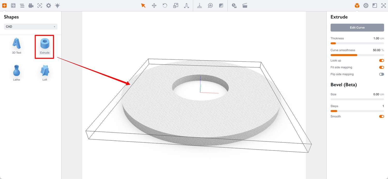The height and width of the screenshot is (179, 388).
Task: Select the orange arrow select tool
Action: coord(143,5)
